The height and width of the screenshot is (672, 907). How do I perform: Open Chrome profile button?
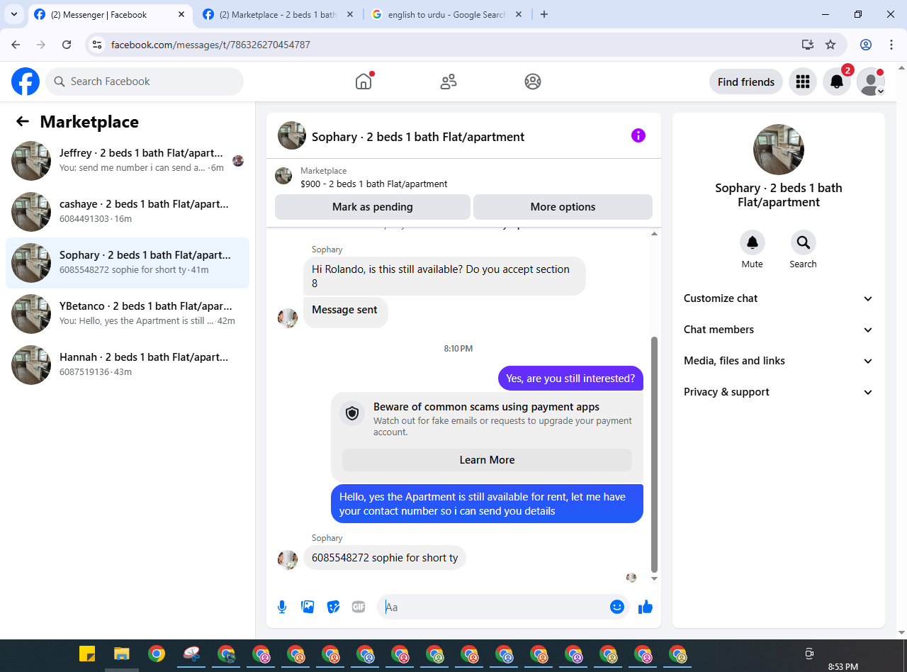[x=866, y=44]
